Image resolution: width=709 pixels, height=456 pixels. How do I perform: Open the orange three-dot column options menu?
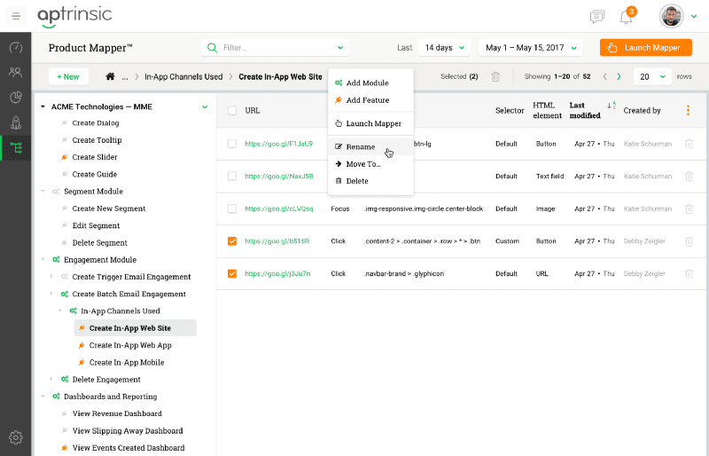(x=688, y=111)
